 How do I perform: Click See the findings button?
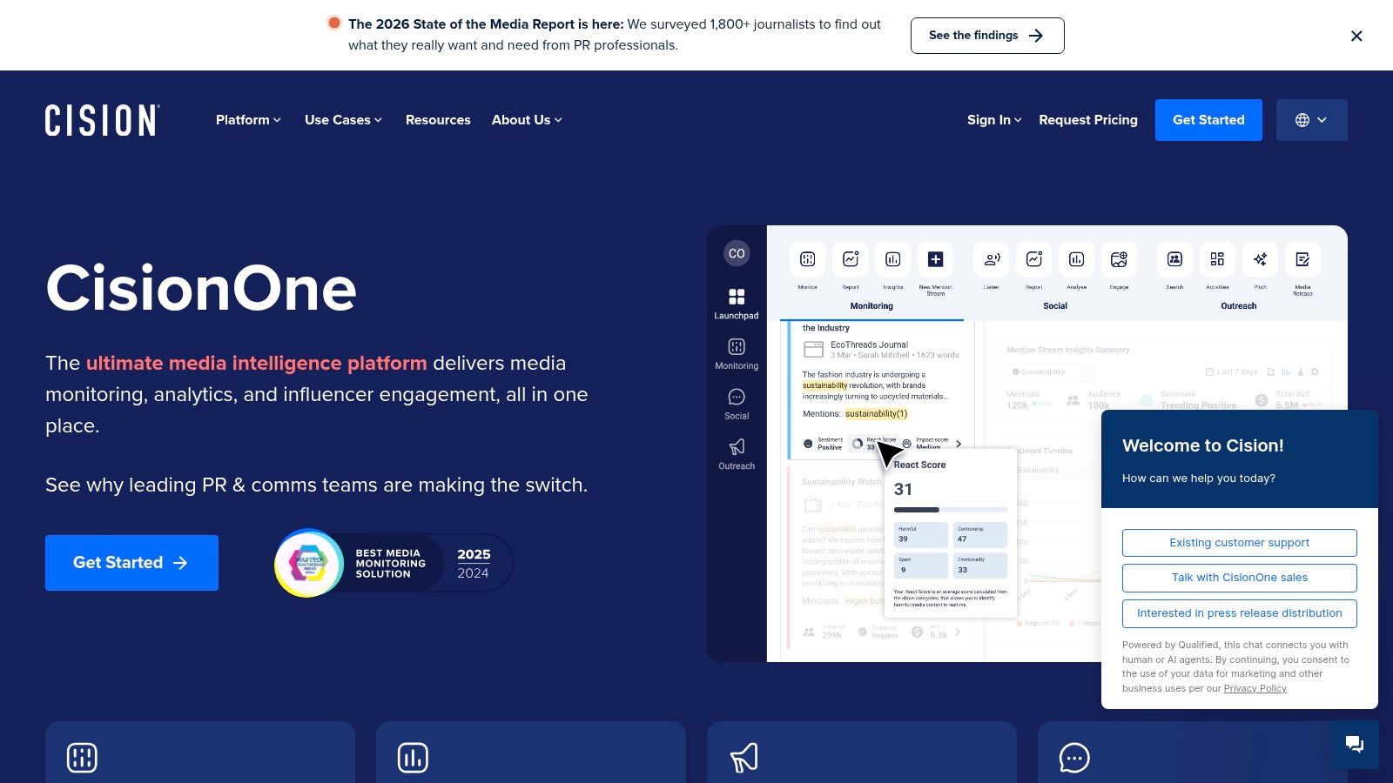tap(987, 36)
